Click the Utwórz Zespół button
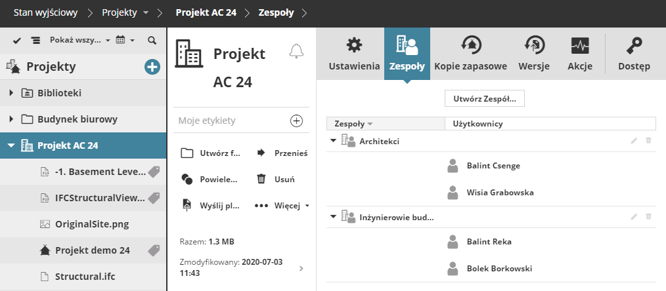666x291 pixels. click(485, 99)
